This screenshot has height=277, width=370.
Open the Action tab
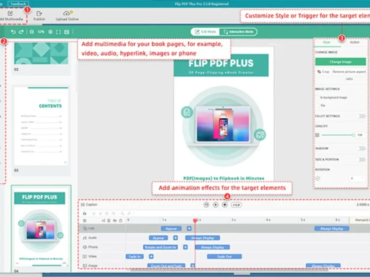click(x=354, y=42)
